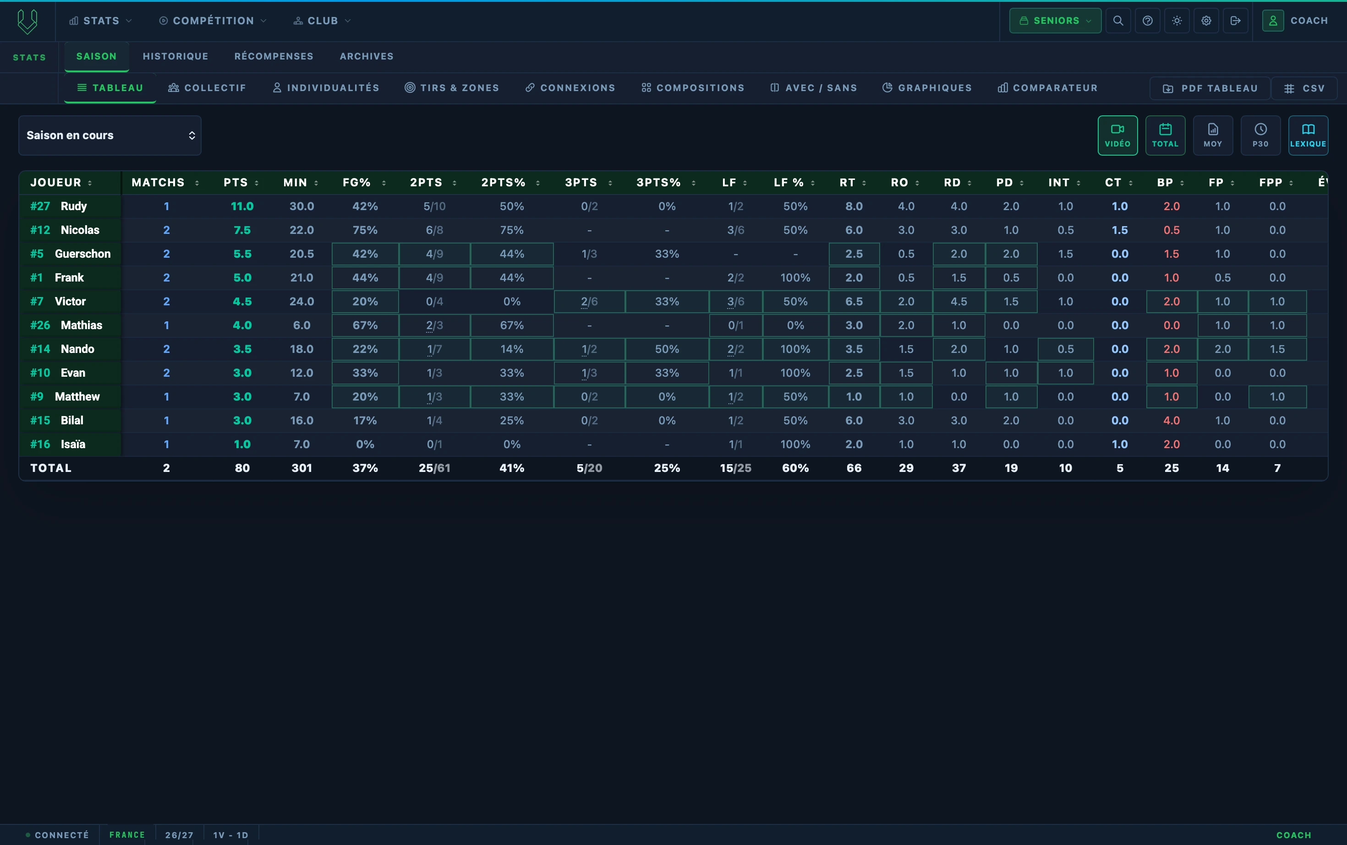Image resolution: width=1347 pixels, height=845 pixels.
Task: Sort table by LF % column
Action: point(794,183)
